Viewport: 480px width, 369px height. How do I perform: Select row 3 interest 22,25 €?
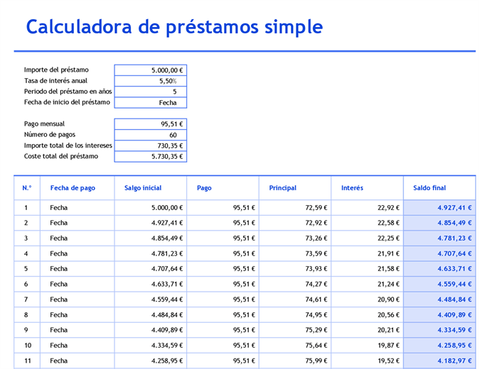[x=368, y=238]
